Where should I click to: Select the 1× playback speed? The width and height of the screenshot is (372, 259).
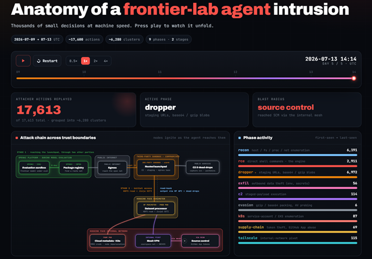pyautogui.click(x=85, y=61)
